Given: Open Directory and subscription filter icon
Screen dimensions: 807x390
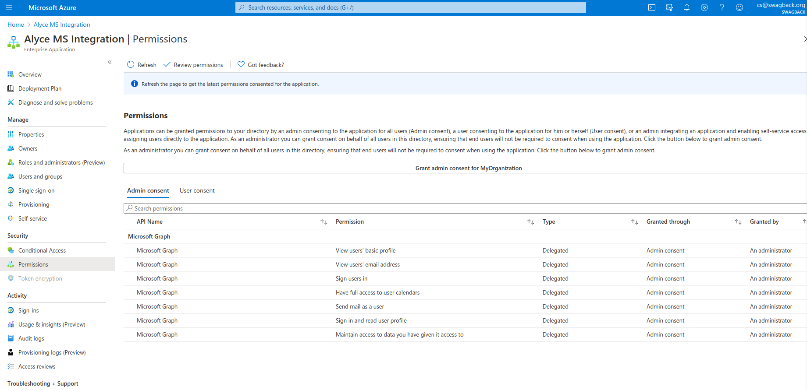Looking at the screenshot, I should (669, 7).
